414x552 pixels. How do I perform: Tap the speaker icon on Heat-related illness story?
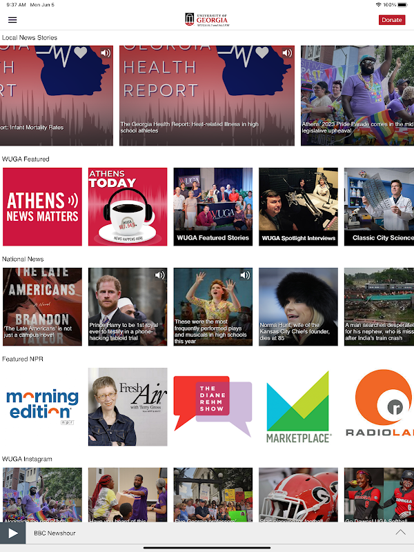point(287,53)
